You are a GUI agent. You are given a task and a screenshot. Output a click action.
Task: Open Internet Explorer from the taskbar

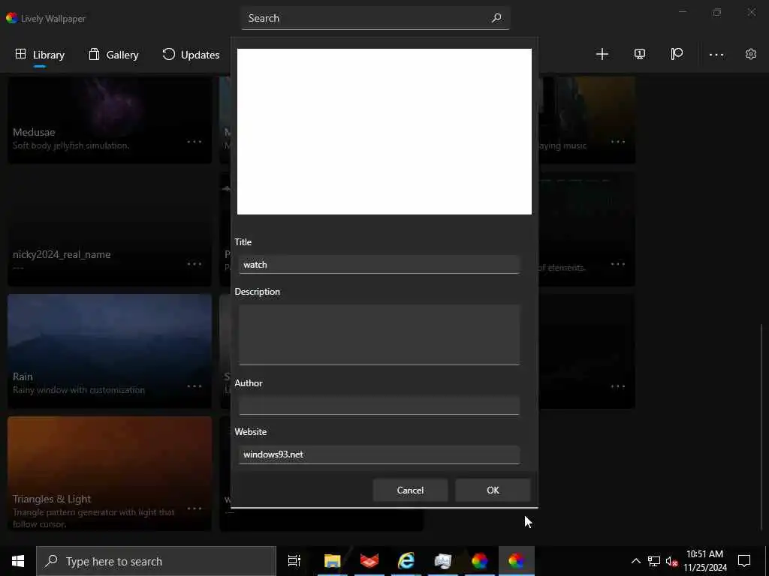pyautogui.click(x=406, y=561)
